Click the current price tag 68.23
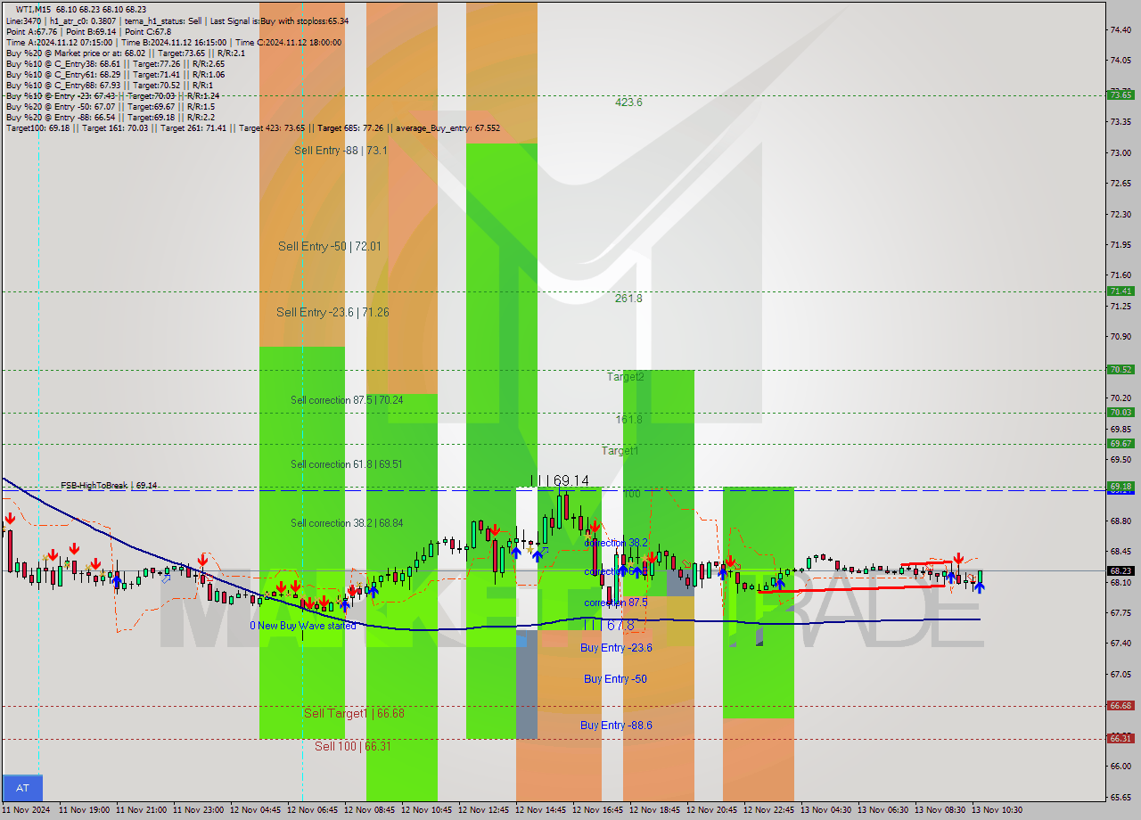This screenshot has height=820, width=1141. [1120, 571]
